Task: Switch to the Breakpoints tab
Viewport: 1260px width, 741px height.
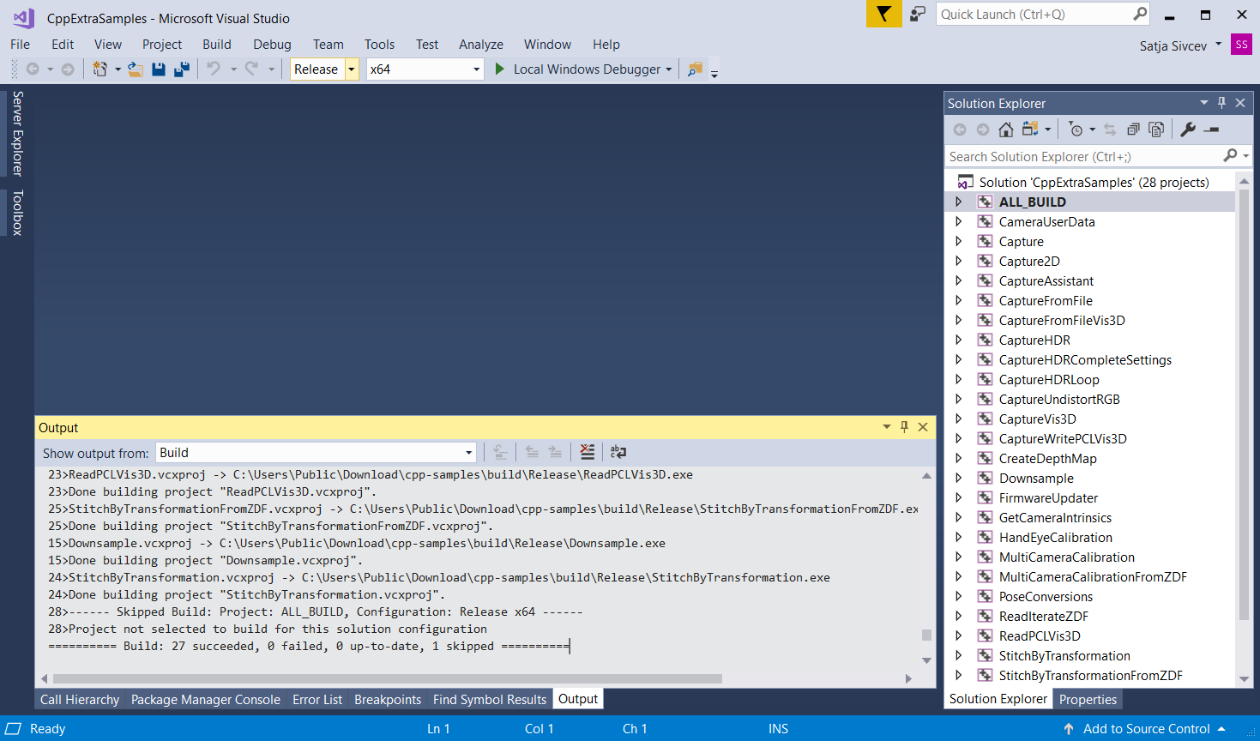Action: (x=388, y=699)
